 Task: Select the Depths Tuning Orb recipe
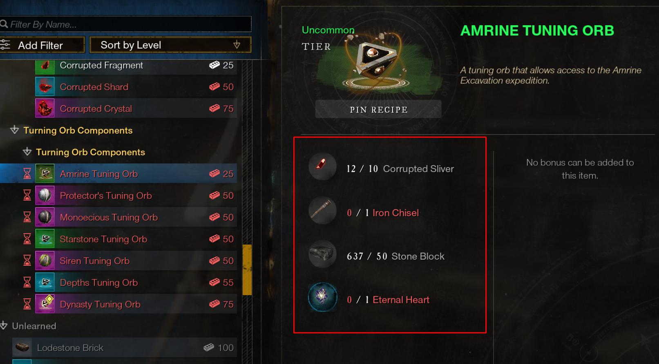pos(118,282)
